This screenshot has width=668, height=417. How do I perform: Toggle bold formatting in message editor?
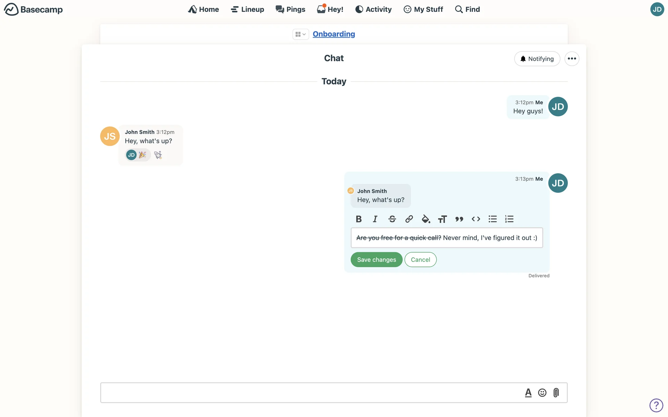359,219
